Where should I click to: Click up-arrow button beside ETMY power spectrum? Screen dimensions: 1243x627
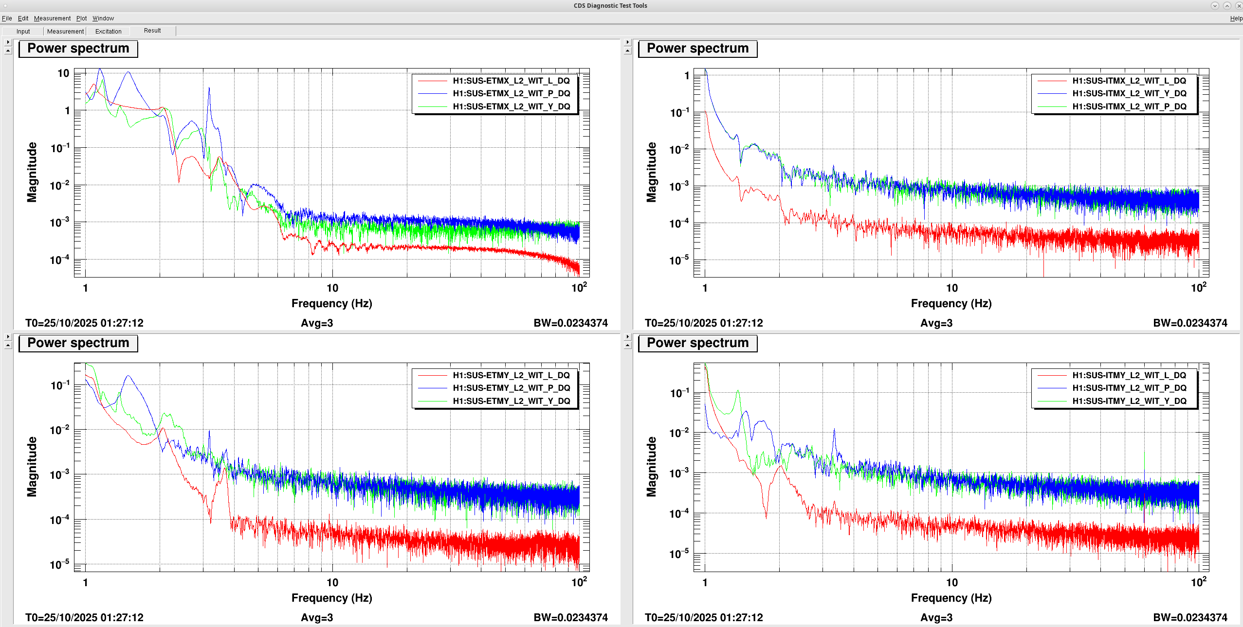pos(8,345)
